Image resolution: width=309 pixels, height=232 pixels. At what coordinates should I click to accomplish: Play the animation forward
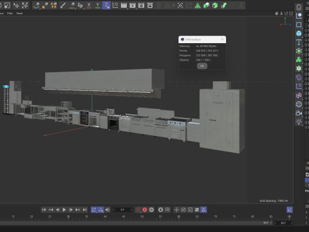(x=64, y=209)
